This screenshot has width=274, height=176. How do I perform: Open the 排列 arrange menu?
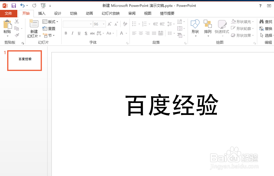(x=208, y=28)
